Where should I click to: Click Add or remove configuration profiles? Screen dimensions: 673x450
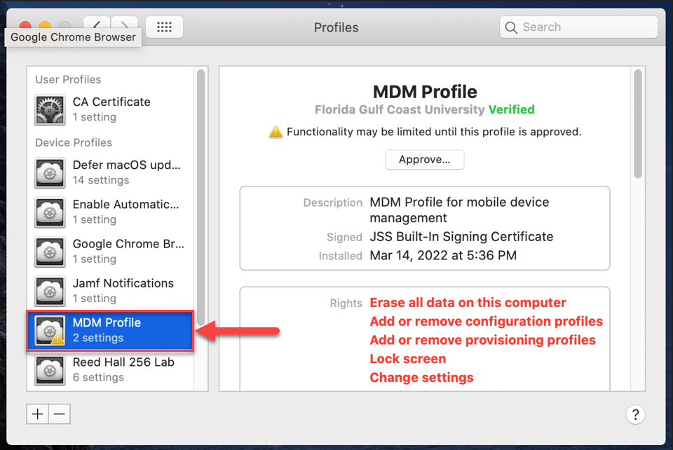487,321
